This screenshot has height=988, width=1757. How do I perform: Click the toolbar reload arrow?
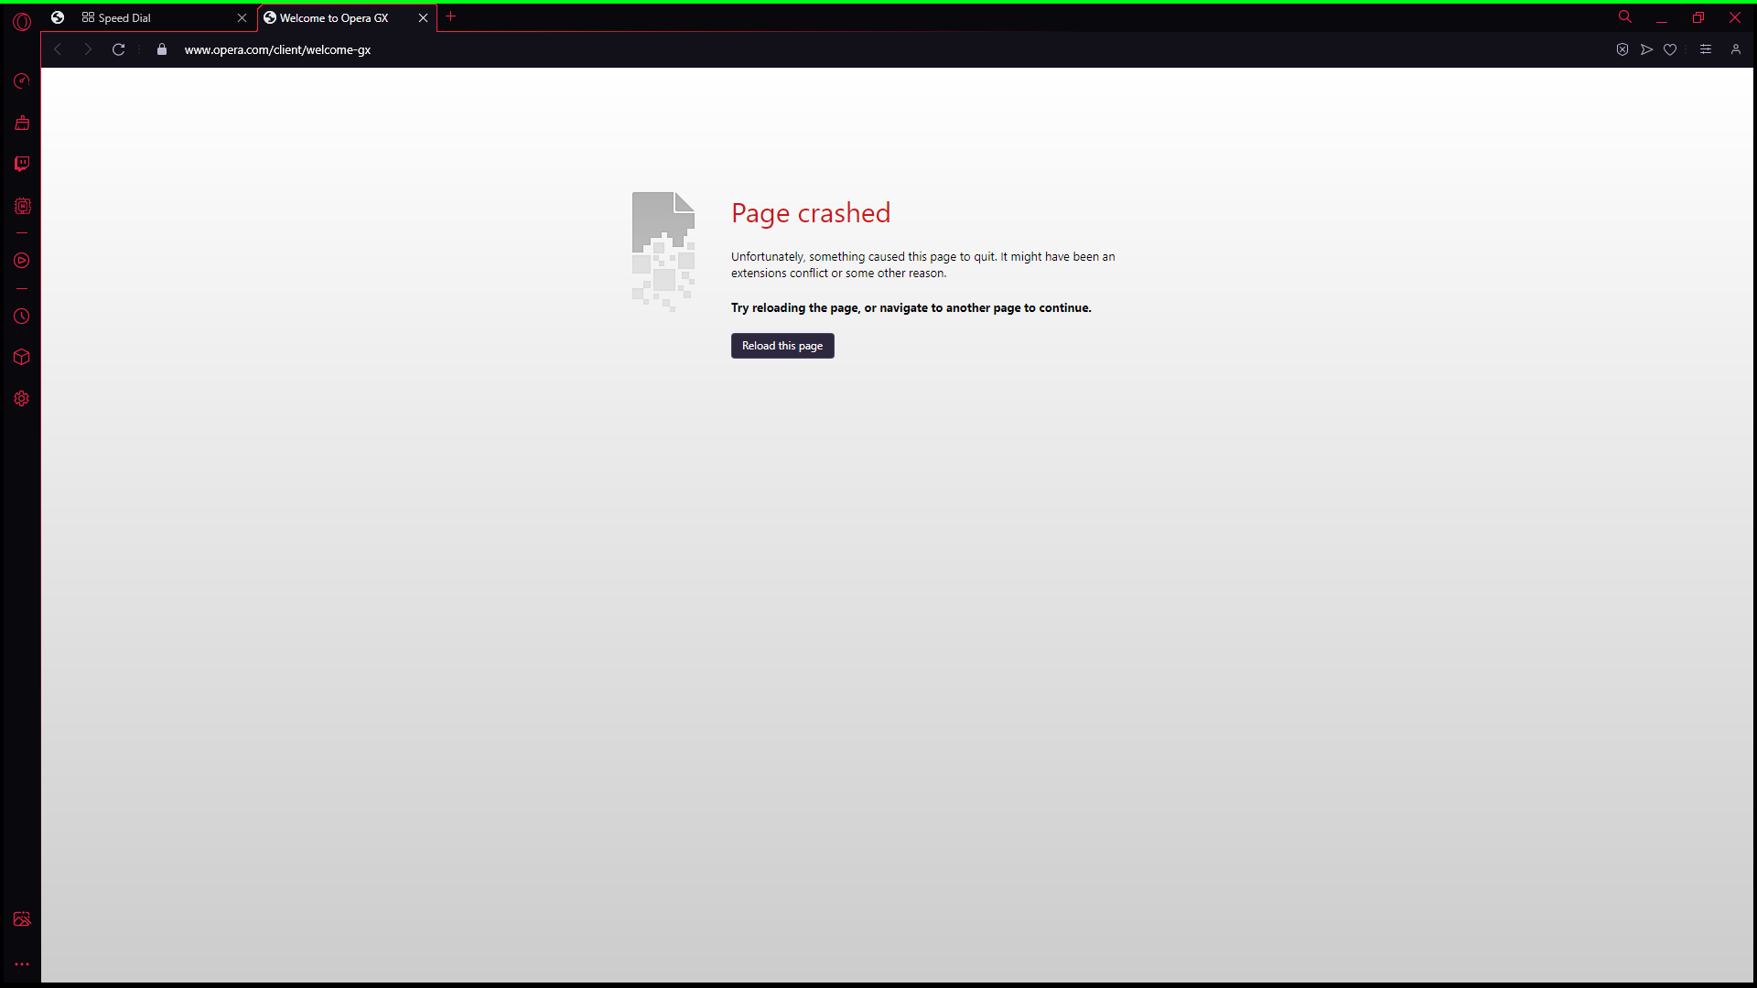118,49
